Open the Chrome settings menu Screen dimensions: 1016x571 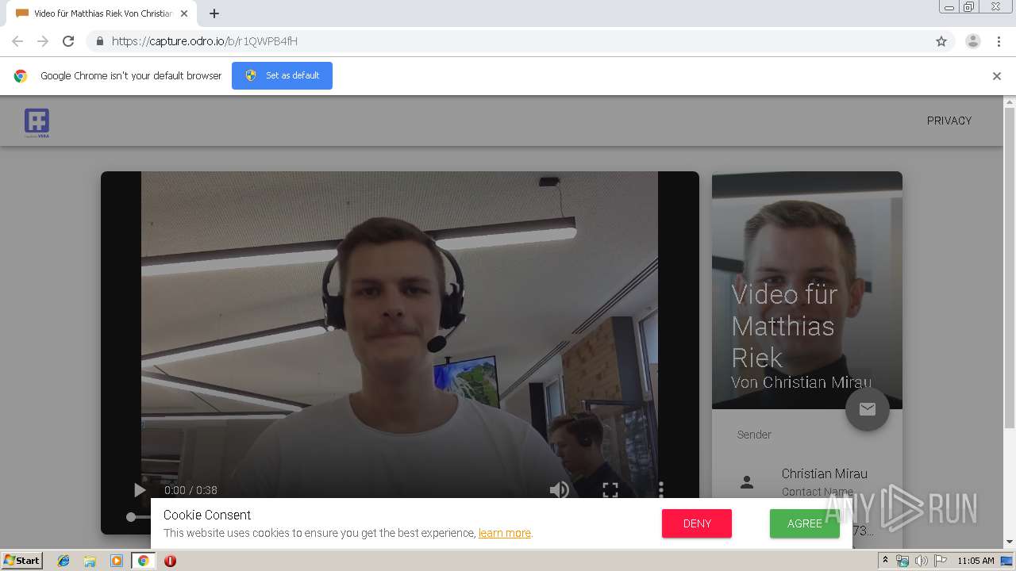[x=999, y=41]
